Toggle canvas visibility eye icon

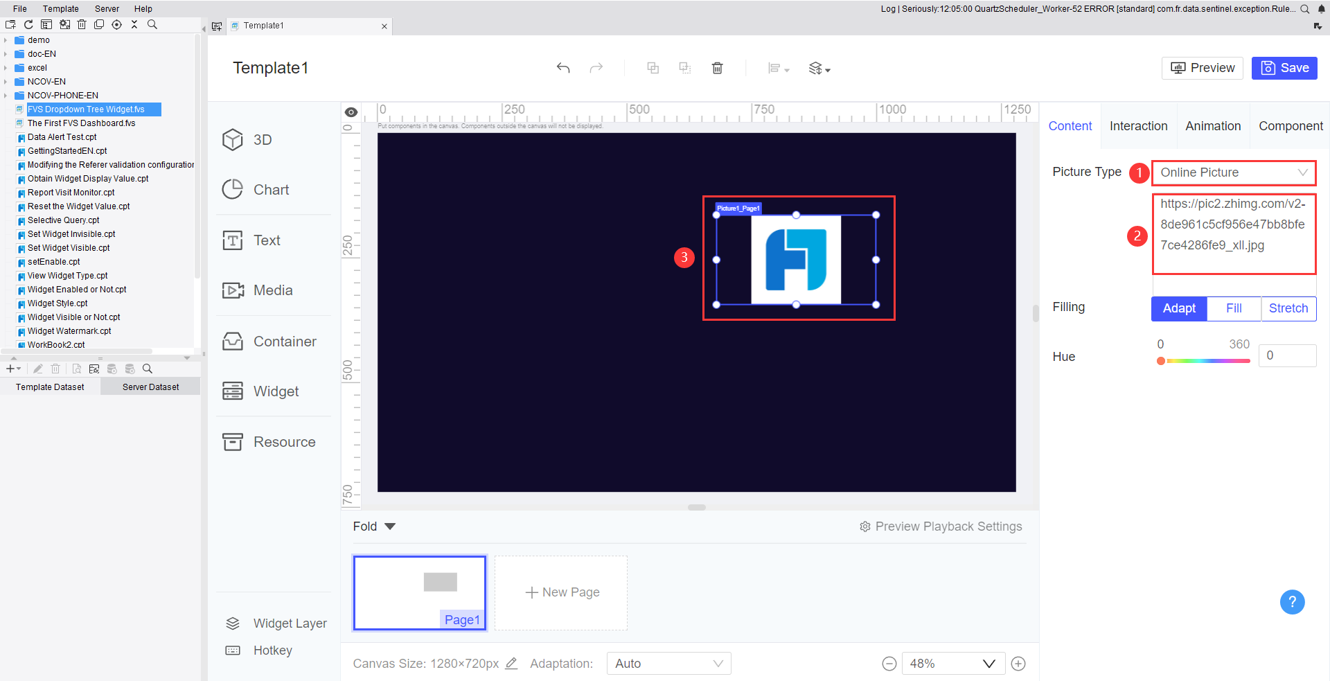pos(351,112)
